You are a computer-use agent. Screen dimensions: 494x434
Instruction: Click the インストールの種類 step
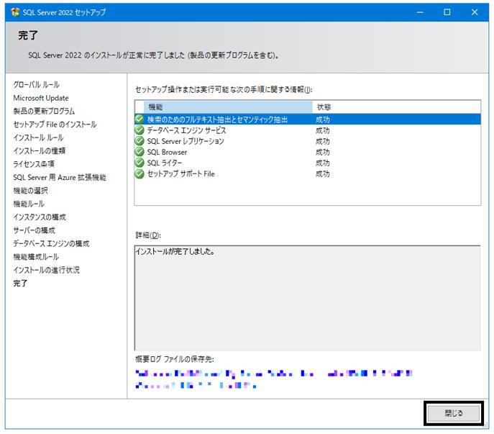pyautogui.click(x=40, y=150)
